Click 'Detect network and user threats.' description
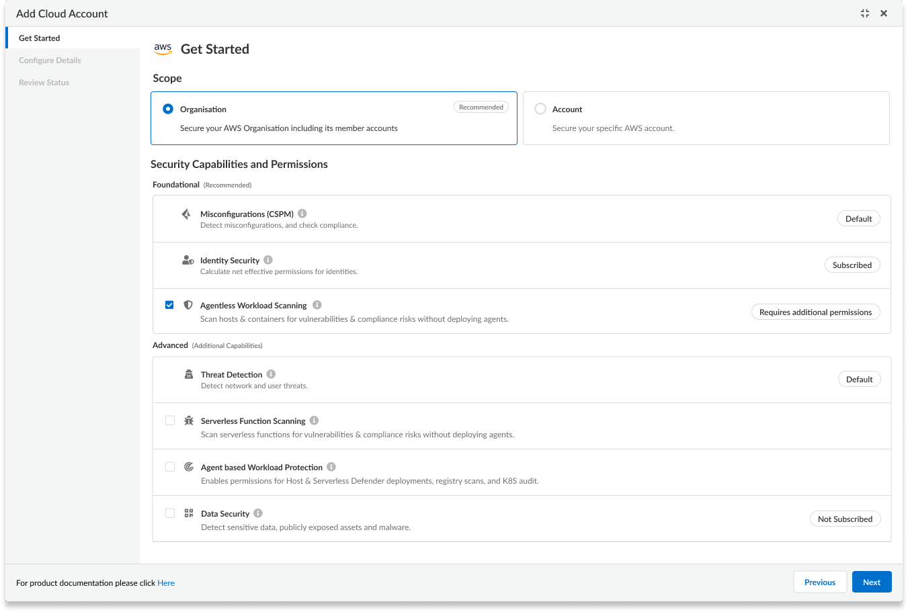 tap(254, 386)
